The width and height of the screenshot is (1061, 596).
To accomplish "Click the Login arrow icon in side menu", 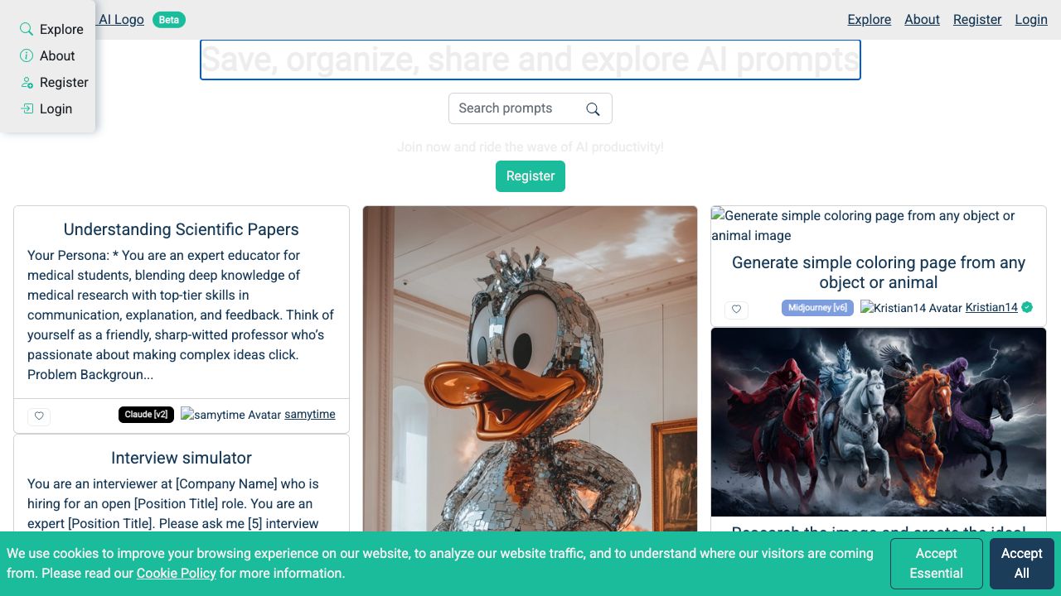I will 27,108.
